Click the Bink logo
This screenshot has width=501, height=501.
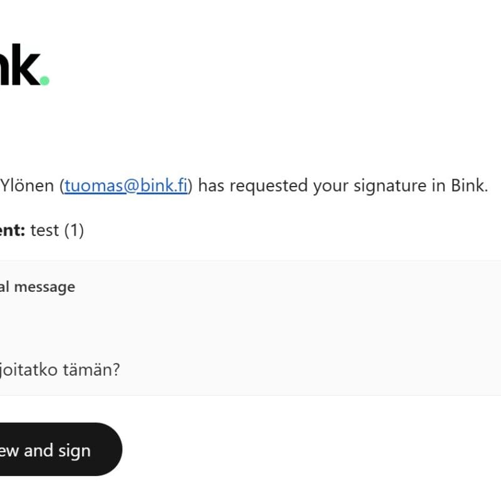click(x=19, y=65)
